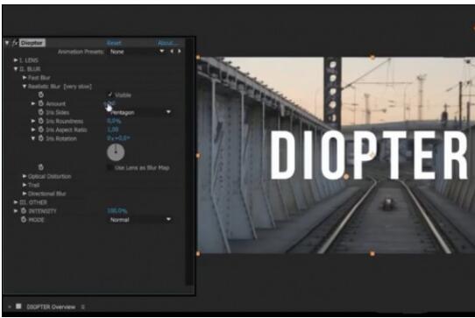Toggle the Visible checkbox
The image size is (475, 318).
110,95
